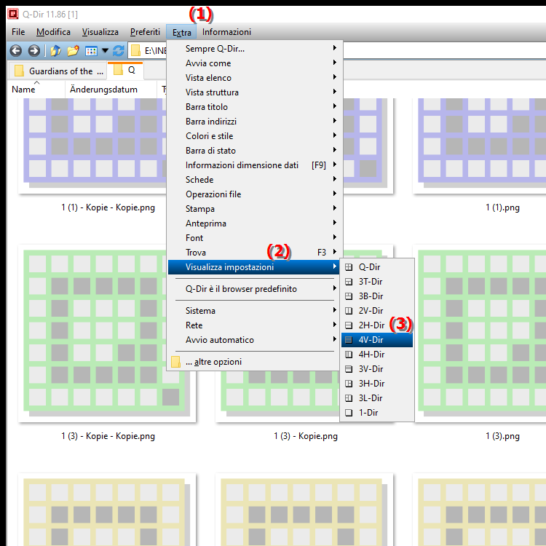Viewport: 546px width, 546px height.
Task: Click the Q-Dir layout icon in submenu
Action: (x=349, y=267)
